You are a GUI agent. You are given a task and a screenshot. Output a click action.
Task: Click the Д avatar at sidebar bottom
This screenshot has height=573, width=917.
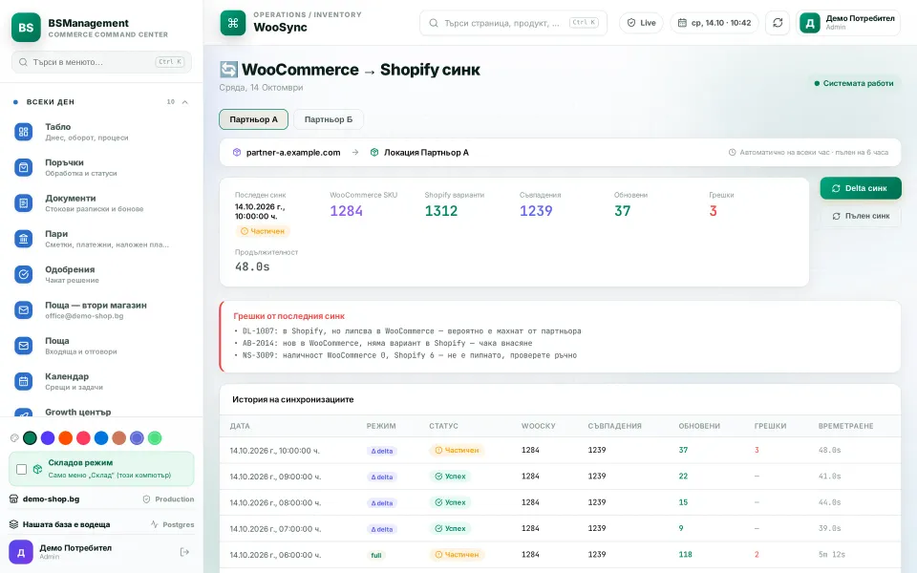tap(21, 552)
